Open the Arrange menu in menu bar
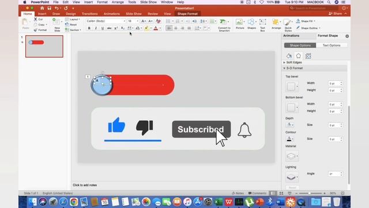This screenshot has height=208, width=369. point(118,2)
